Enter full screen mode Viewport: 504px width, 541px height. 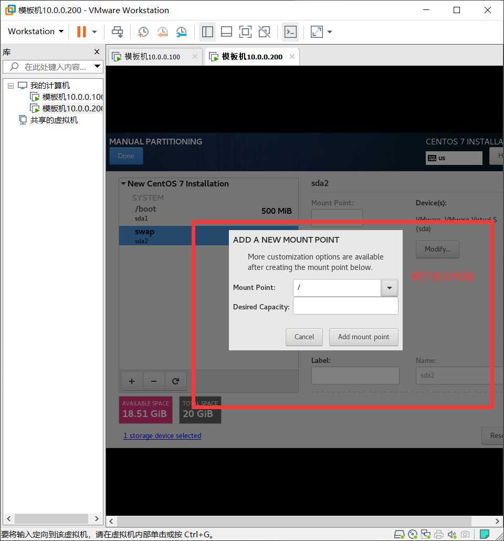coord(245,32)
